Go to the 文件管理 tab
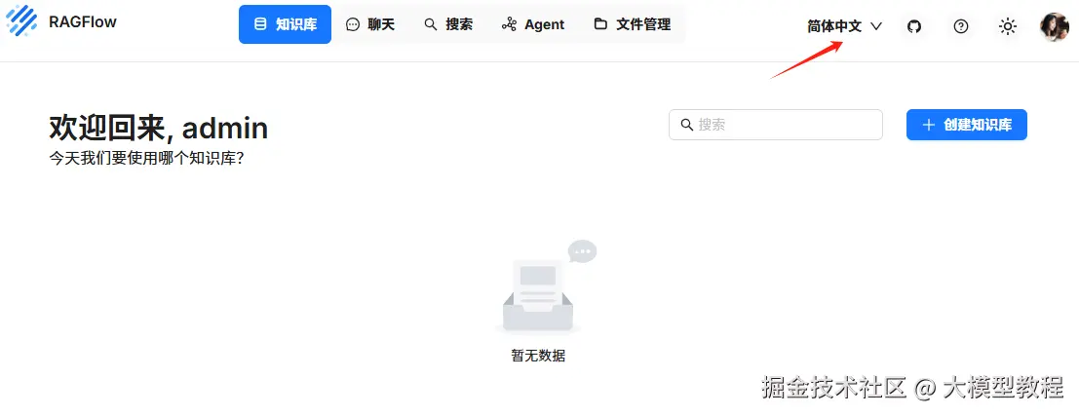The height and width of the screenshot is (416, 1079). tap(633, 24)
